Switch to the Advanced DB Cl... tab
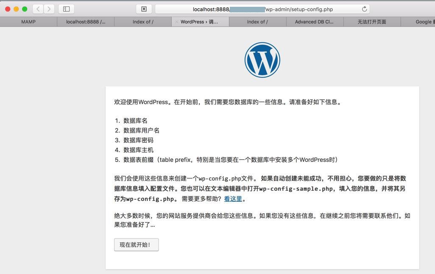 coord(315,22)
